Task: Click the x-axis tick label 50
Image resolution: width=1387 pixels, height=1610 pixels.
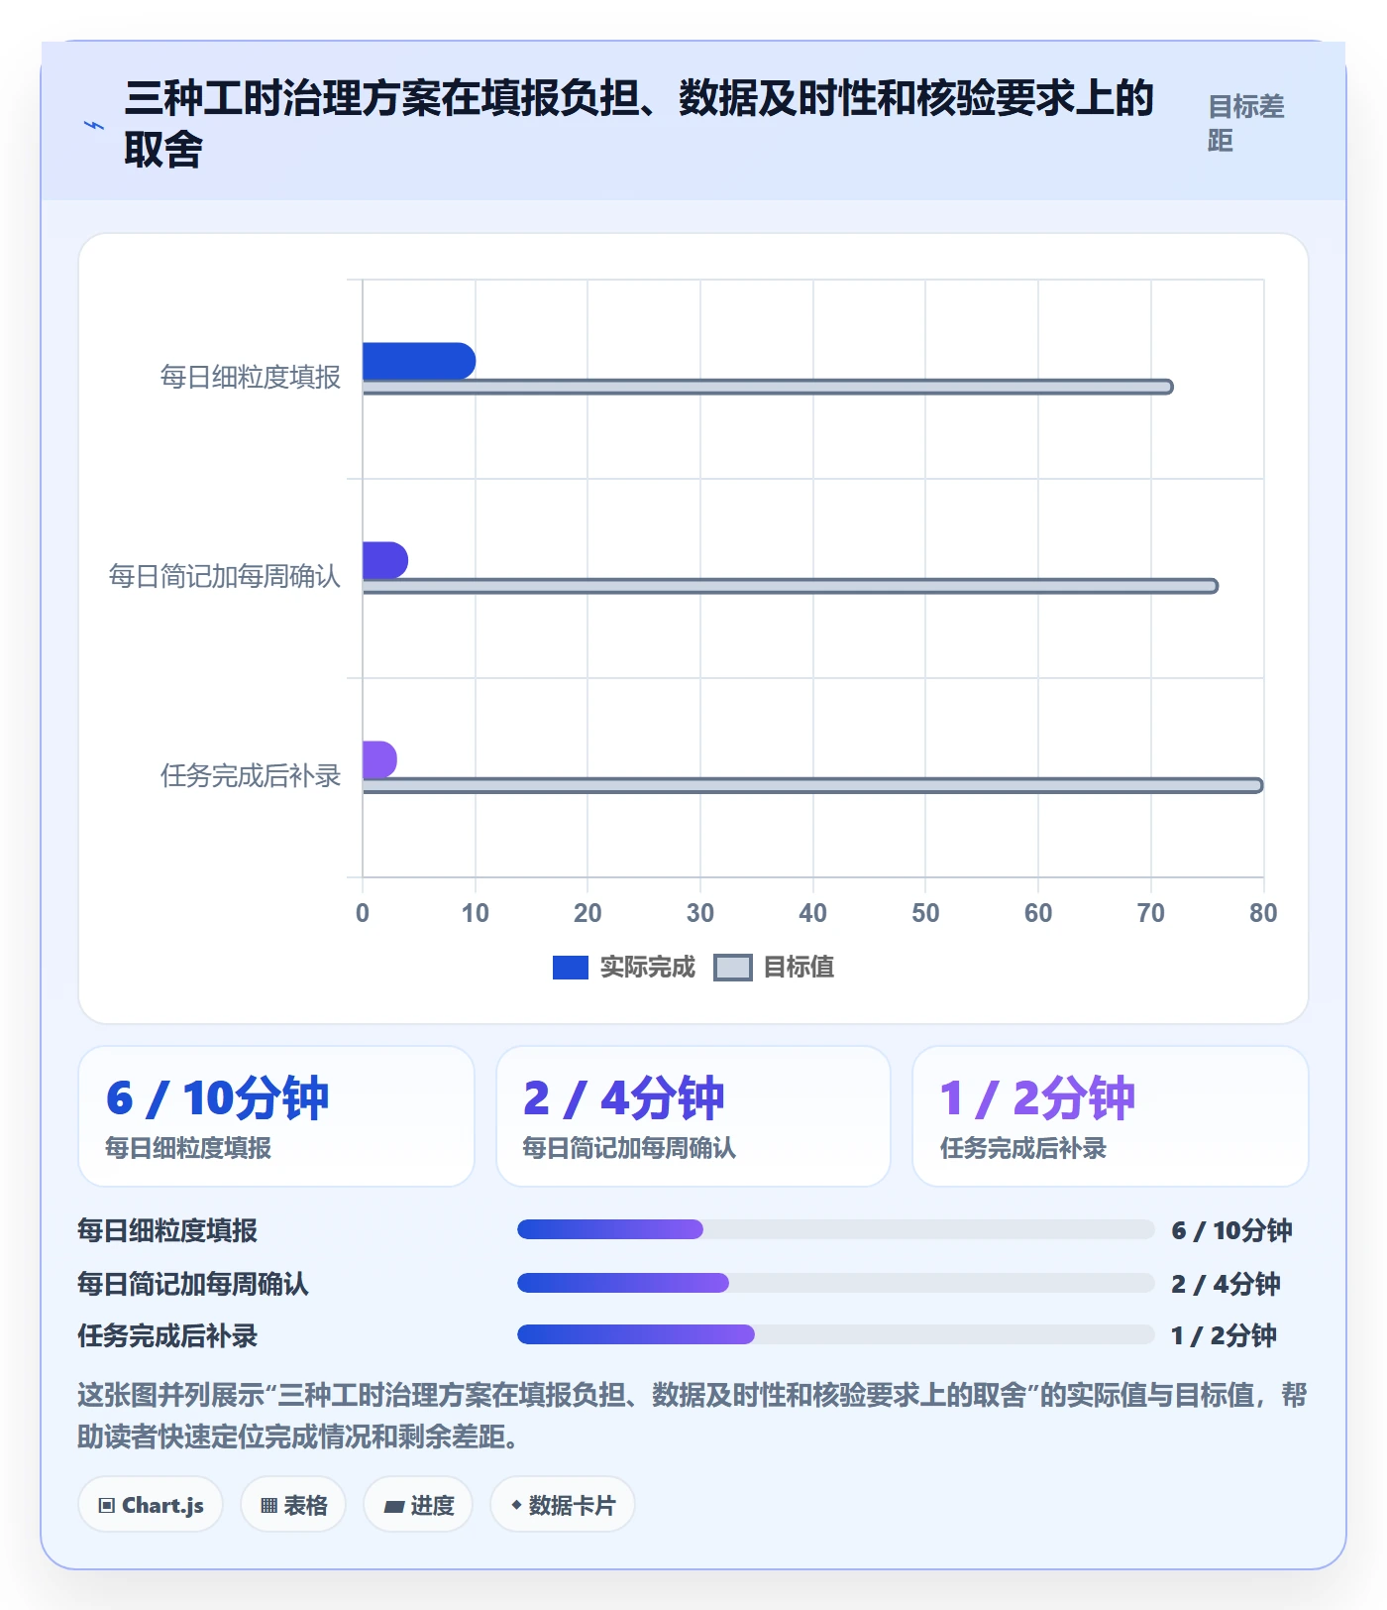Action: click(x=925, y=913)
